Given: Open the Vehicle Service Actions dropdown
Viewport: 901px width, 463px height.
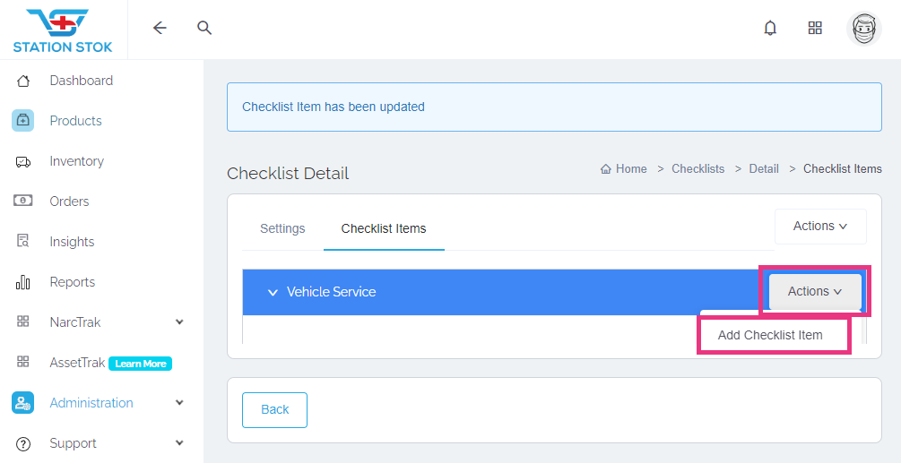Looking at the screenshot, I should [x=814, y=291].
